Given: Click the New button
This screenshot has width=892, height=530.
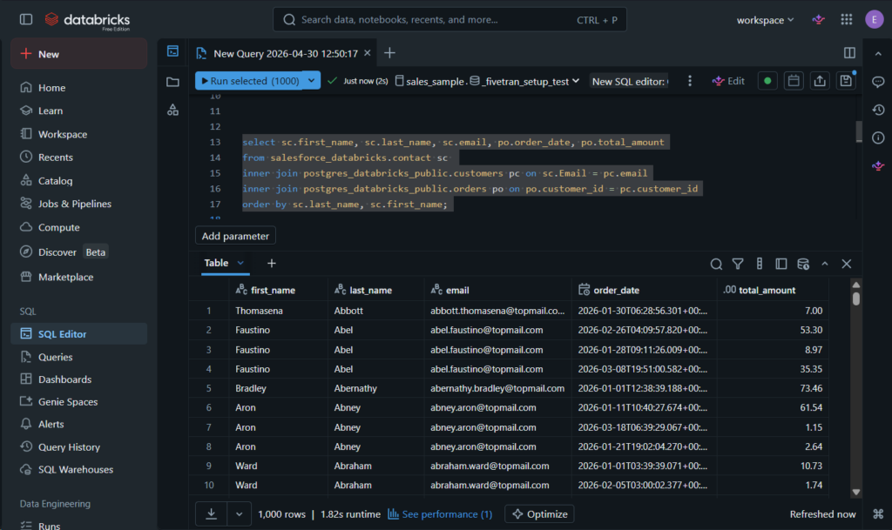Looking at the screenshot, I should (78, 54).
